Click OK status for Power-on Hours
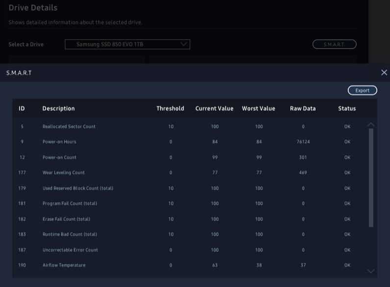This screenshot has width=390, height=287. (347, 142)
